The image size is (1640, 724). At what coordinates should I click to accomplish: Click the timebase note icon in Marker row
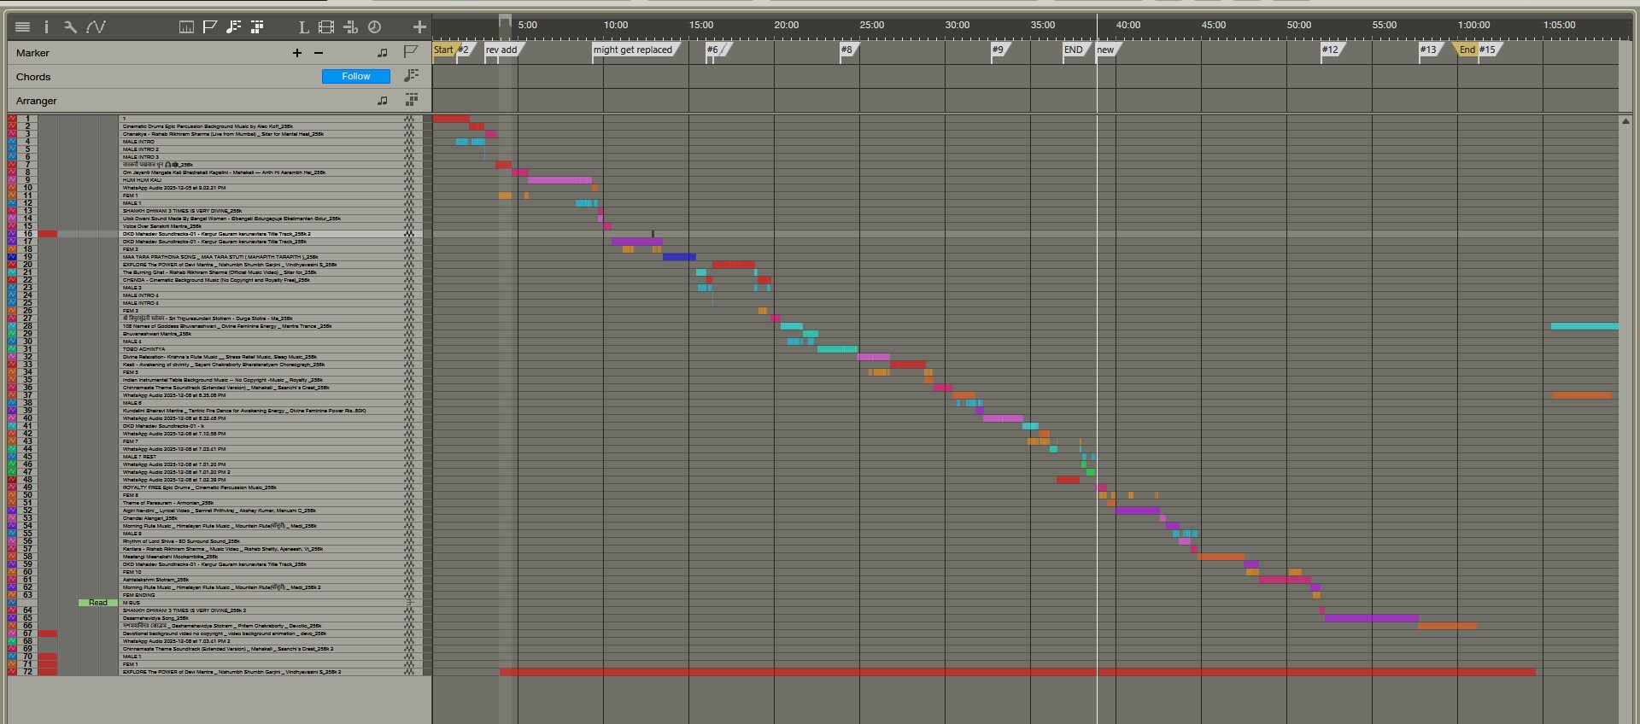383,53
